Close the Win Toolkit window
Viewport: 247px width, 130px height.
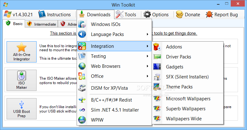(x=238, y=3)
